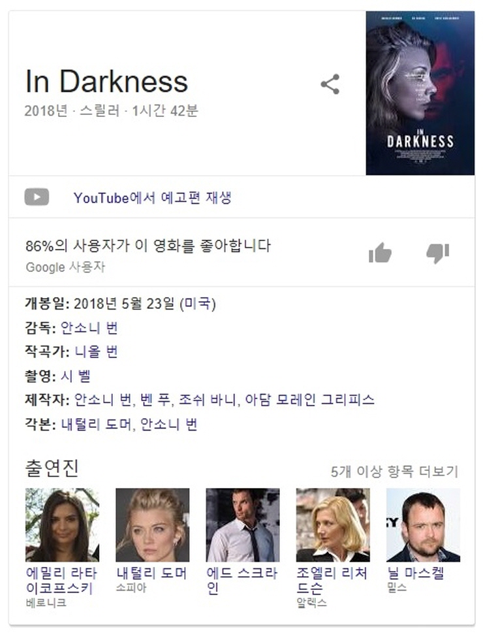Open producer link 조쉬 바니
The width and height of the screenshot is (483, 633).
207,400
